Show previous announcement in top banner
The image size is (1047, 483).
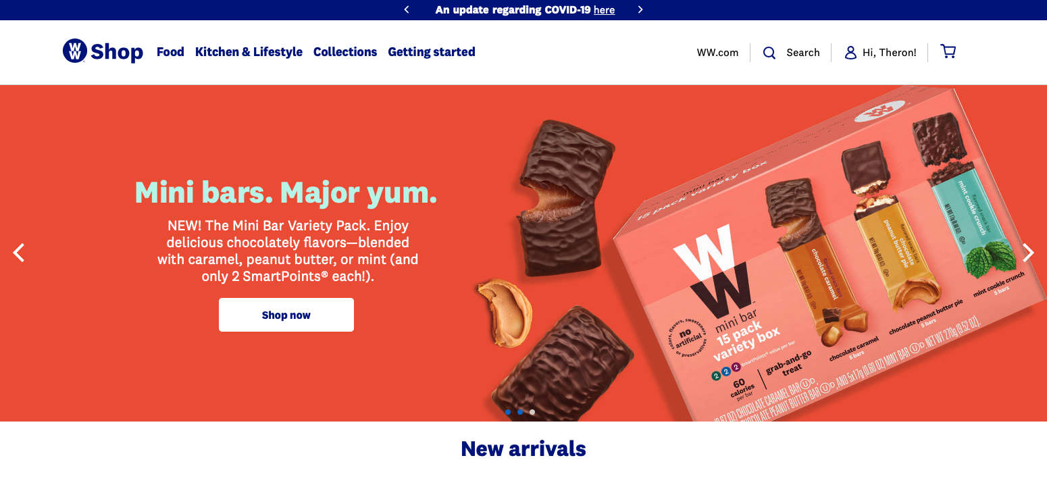pyautogui.click(x=407, y=9)
